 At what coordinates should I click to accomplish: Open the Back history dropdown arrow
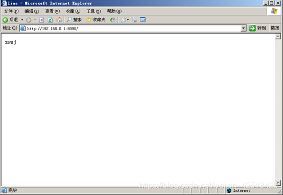point(22,20)
